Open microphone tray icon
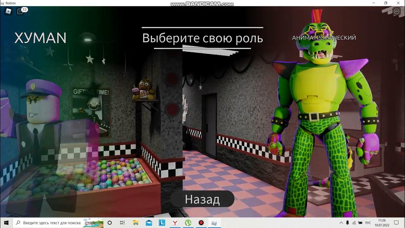This screenshot has width=405, height=228. click(347, 223)
